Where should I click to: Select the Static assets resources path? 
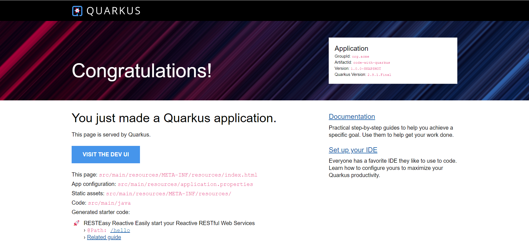169,194
